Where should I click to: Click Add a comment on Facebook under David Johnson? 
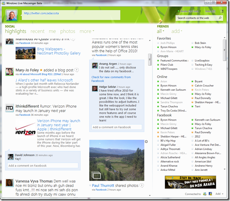43,165
